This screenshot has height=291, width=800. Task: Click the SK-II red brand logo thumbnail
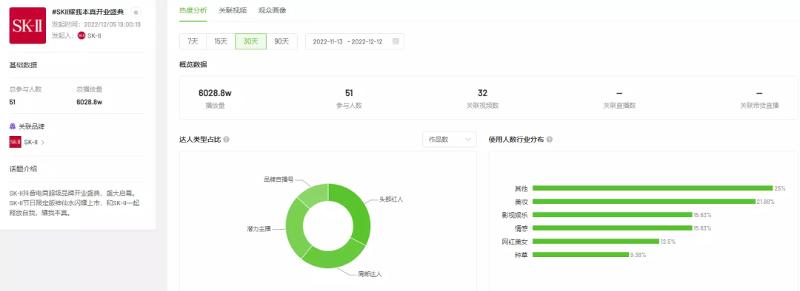(27, 25)
